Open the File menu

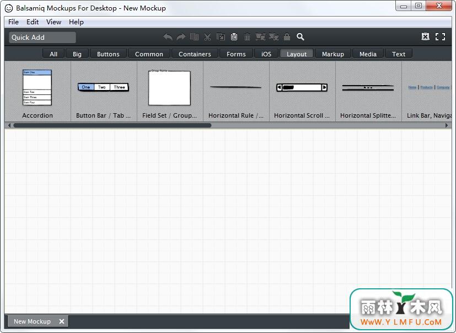coord(13,22)
